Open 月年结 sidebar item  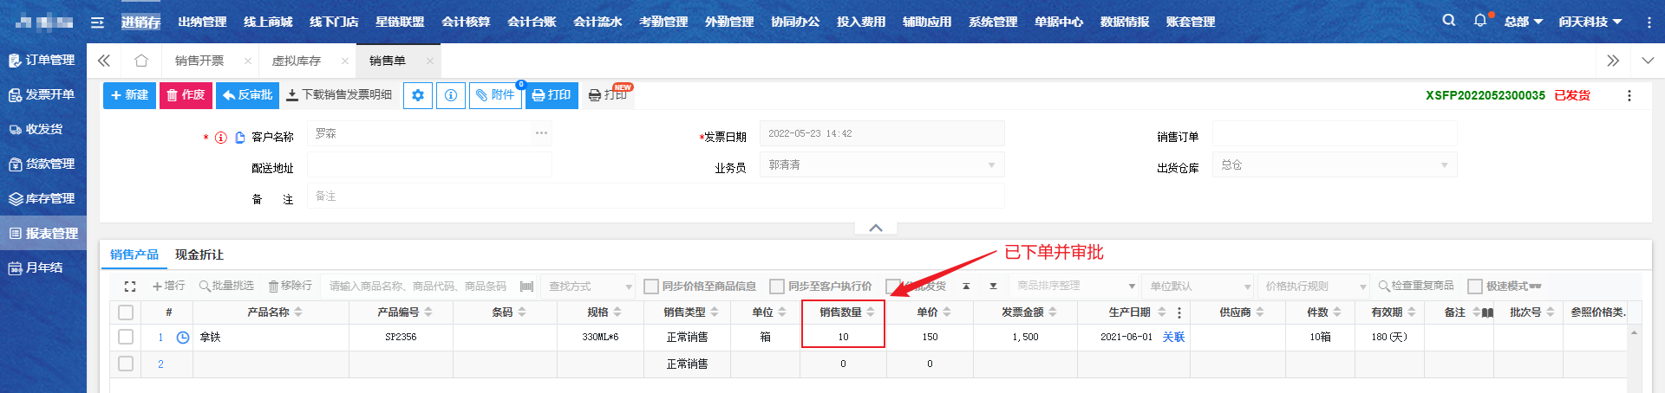(x=36, y=267)
